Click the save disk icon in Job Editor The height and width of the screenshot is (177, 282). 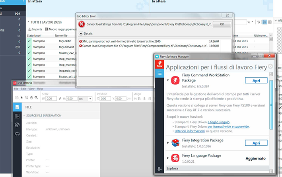tap(17, 97)
